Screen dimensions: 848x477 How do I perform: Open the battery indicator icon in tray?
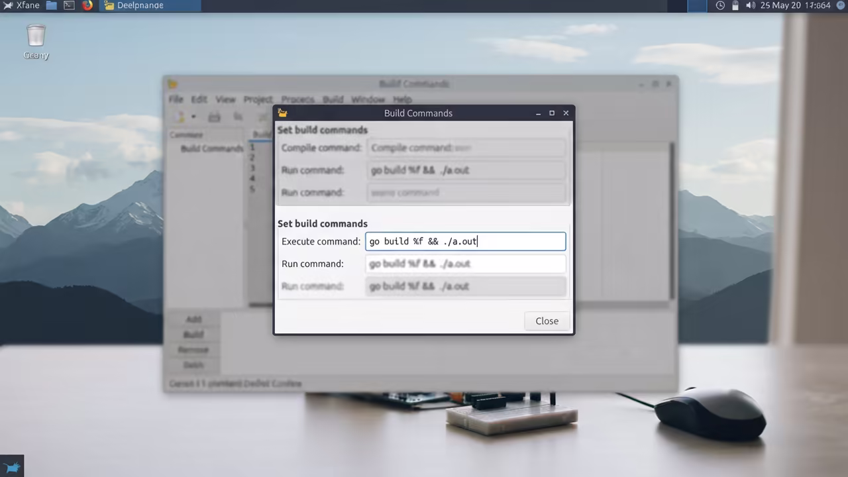point(735,5)
